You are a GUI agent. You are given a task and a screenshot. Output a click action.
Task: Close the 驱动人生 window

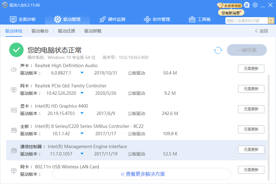point(270,5)
